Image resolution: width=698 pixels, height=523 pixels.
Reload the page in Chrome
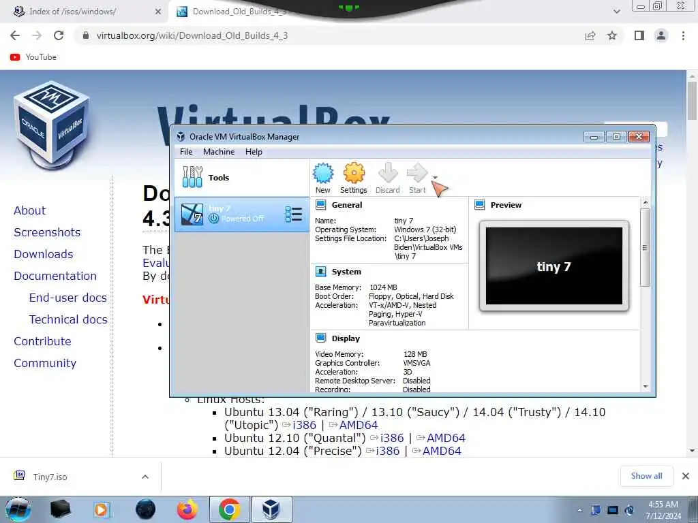coord(59,35)
